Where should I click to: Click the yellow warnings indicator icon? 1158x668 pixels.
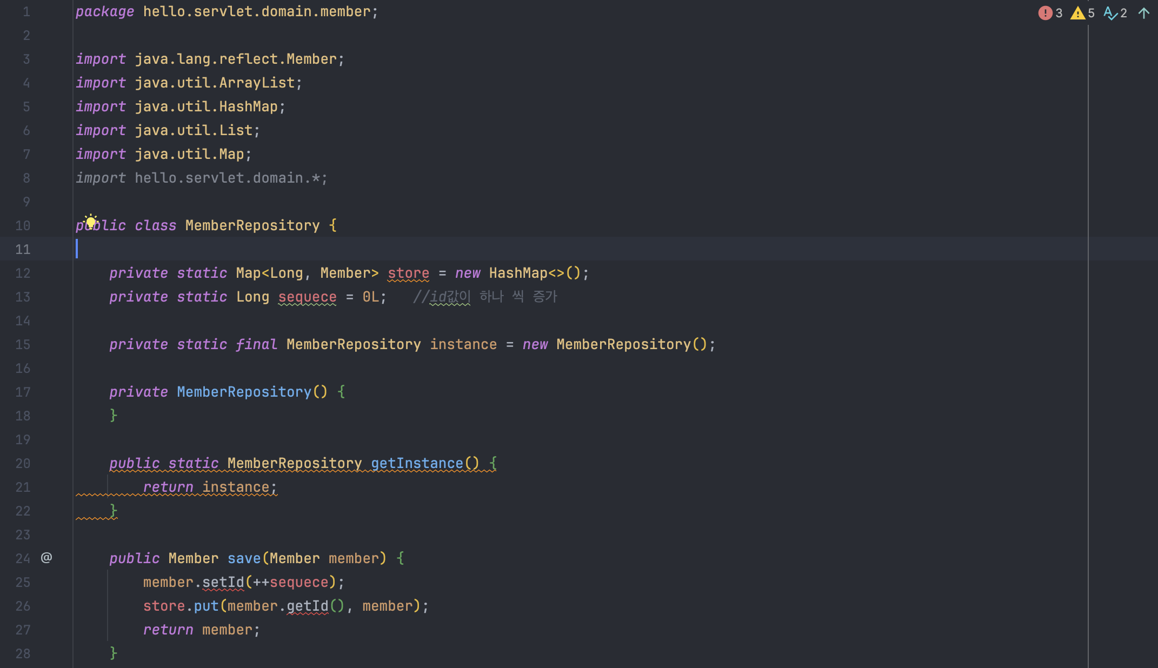pos(1077,13)
